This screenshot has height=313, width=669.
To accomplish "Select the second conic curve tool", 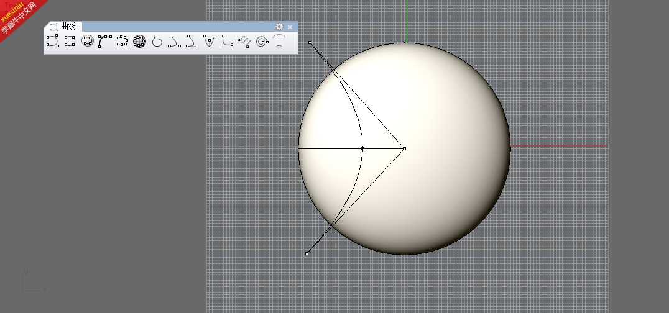I will click(191, 42).
